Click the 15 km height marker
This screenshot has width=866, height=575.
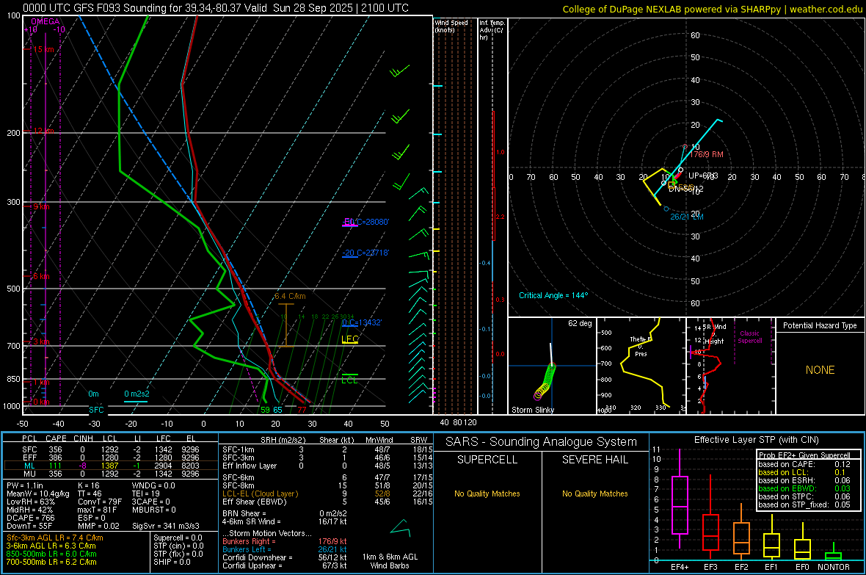click(43, 49)
